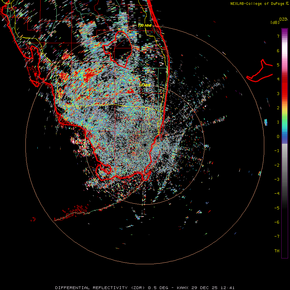Click the 0 value on the color scale
The width and height of the screenshot is (290, 290).
[278, 137]
